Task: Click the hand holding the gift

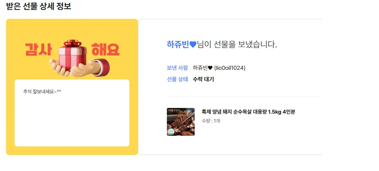Action: 80,68
